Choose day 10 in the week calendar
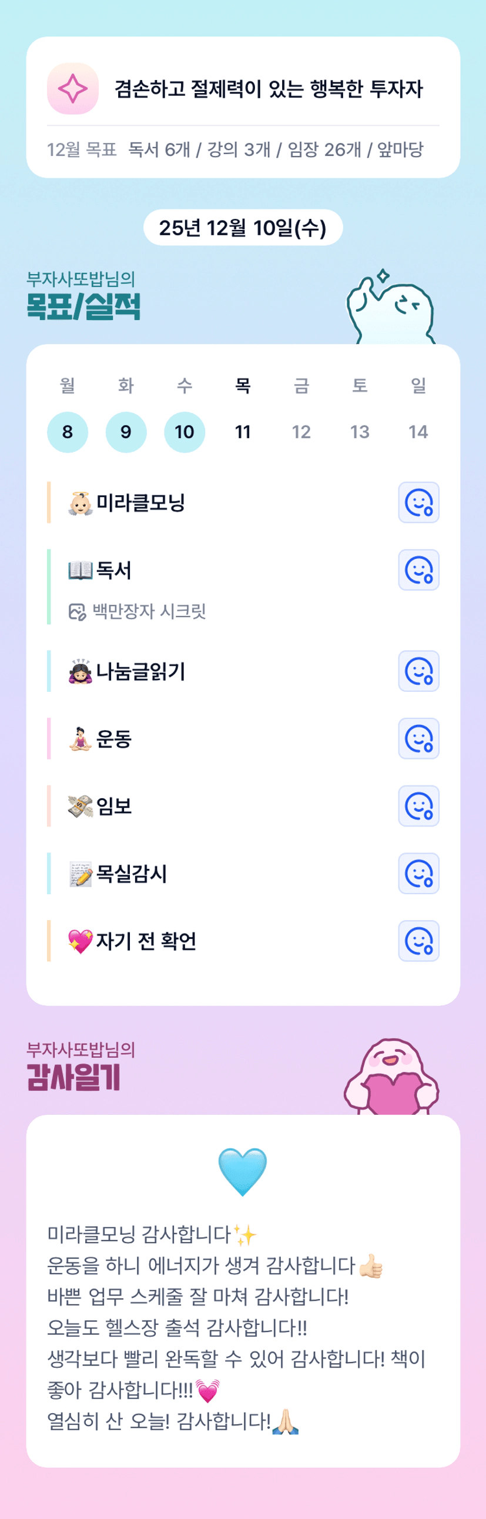The height and width of the screenshot is (1519, 486). point(185,432)
